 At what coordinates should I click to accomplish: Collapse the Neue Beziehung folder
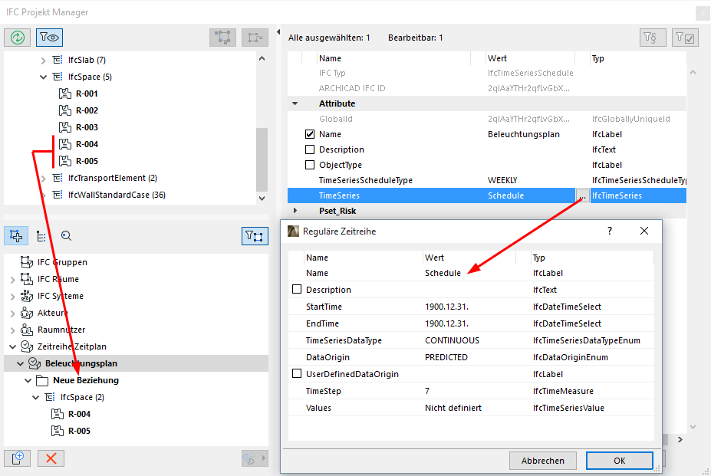pyautogui.click(x=28, y=380)
